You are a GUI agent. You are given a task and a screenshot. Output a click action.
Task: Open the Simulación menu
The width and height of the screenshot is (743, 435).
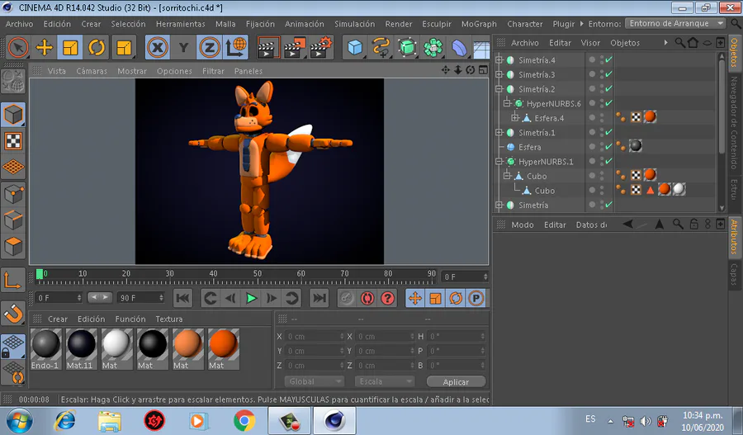354,24
